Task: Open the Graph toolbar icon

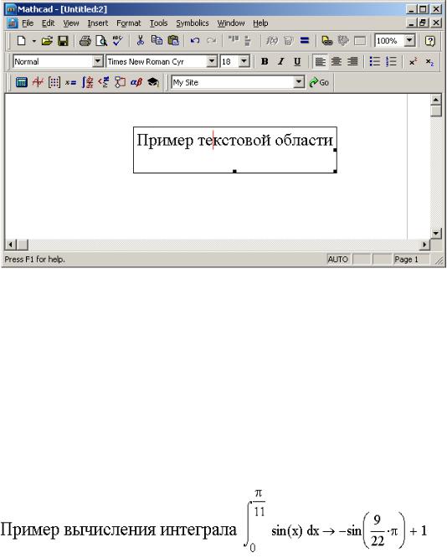Action: [38, 83]
